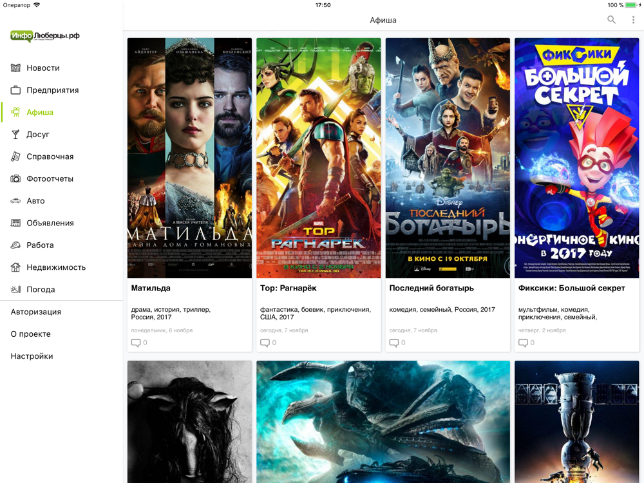Click the Предприятия briefcase icon
The image size is (644, 483).
[15, 90]
